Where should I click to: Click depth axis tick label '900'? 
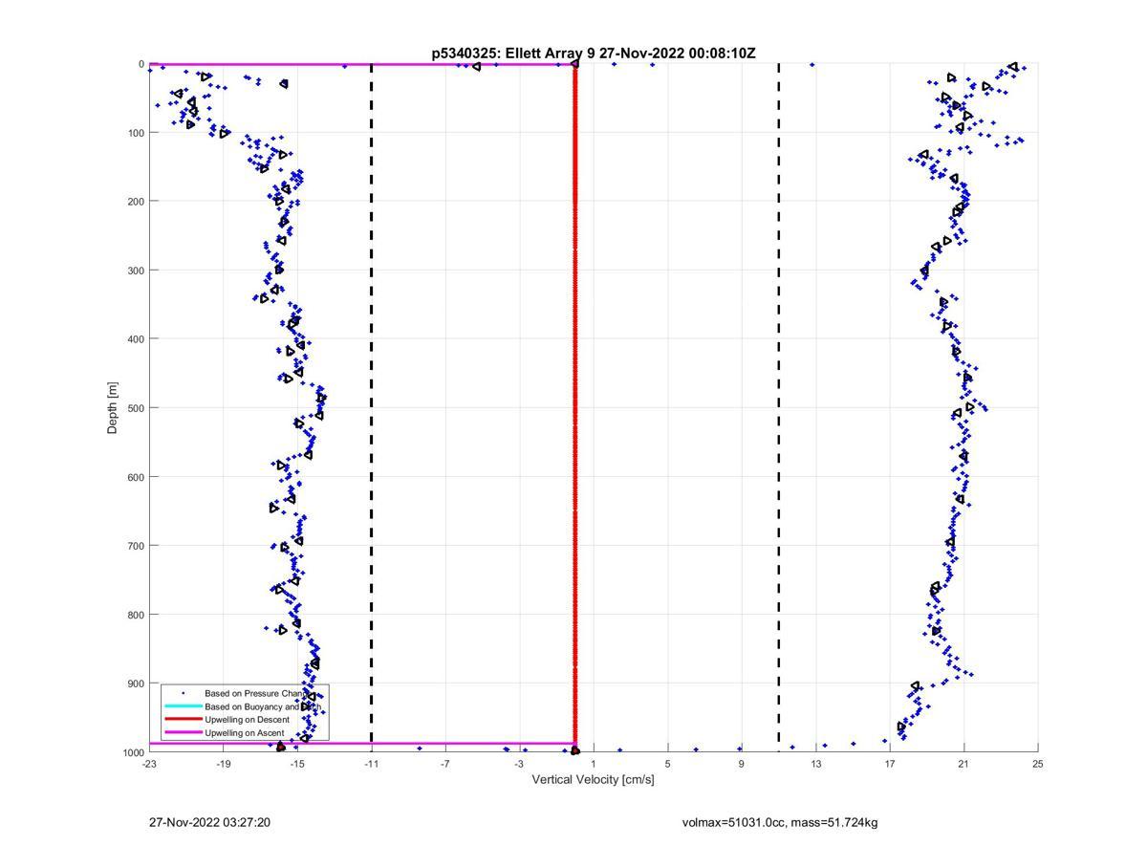tap(135, 683)
